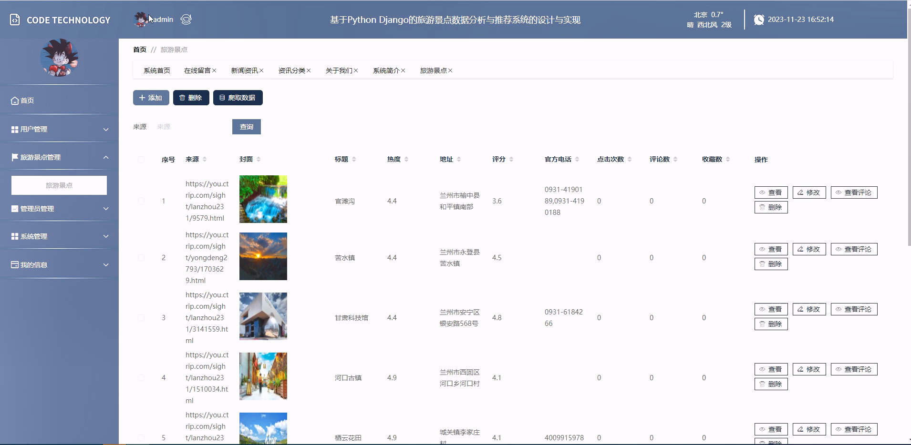Toggle the select-all checkbox in table header
This screenshot has width=911, height=445.
click(x=141, y=159)
